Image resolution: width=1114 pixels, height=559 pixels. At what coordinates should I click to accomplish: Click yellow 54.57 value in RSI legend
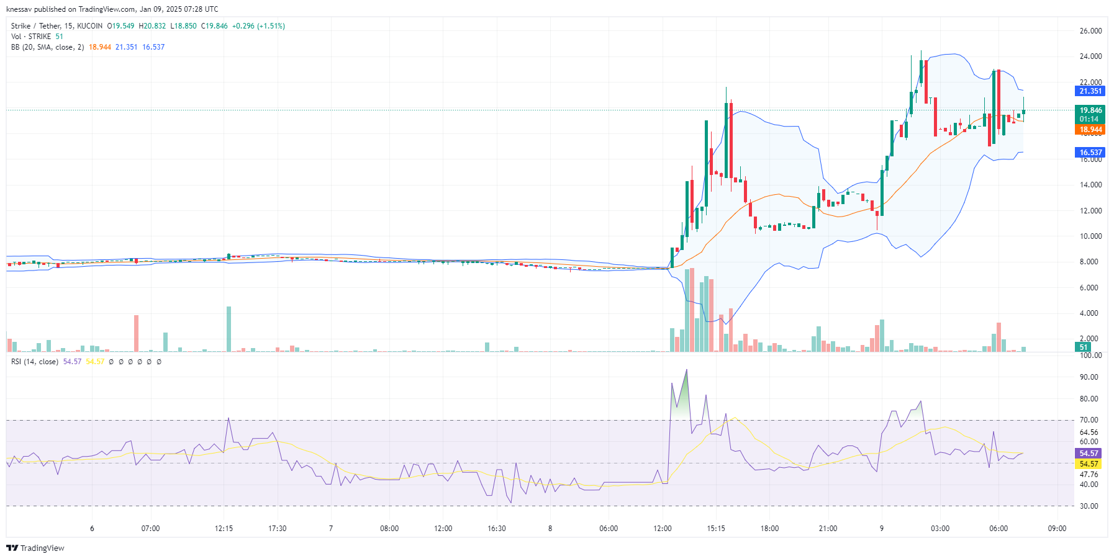click(x=95, y=362)
